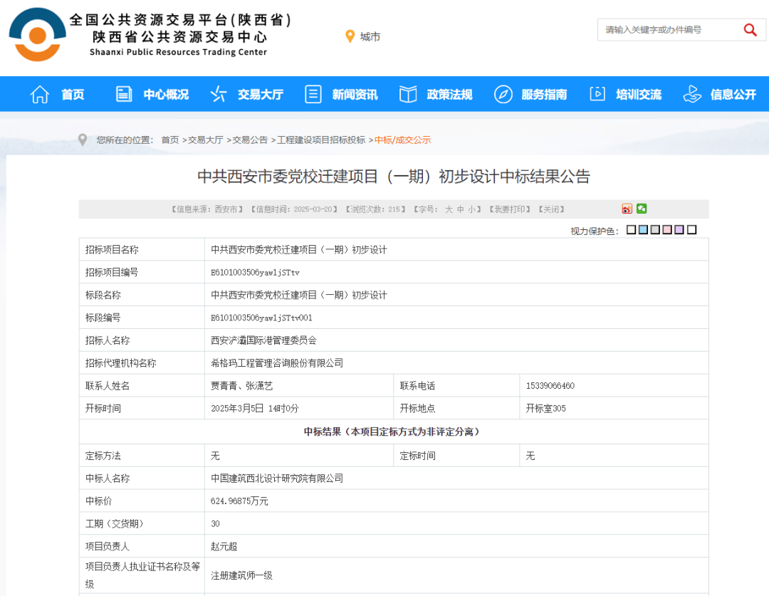Viewport: 769px width, 596px height.
Task: Click certificate value 注册建筑师一级
Action: click(x=242, y=575)
